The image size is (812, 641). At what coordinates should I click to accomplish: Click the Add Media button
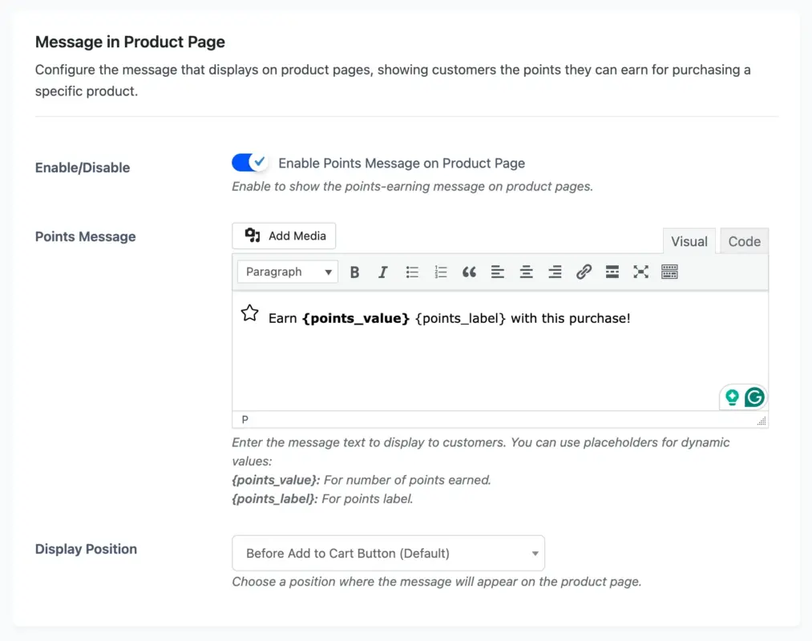[284, 236]
